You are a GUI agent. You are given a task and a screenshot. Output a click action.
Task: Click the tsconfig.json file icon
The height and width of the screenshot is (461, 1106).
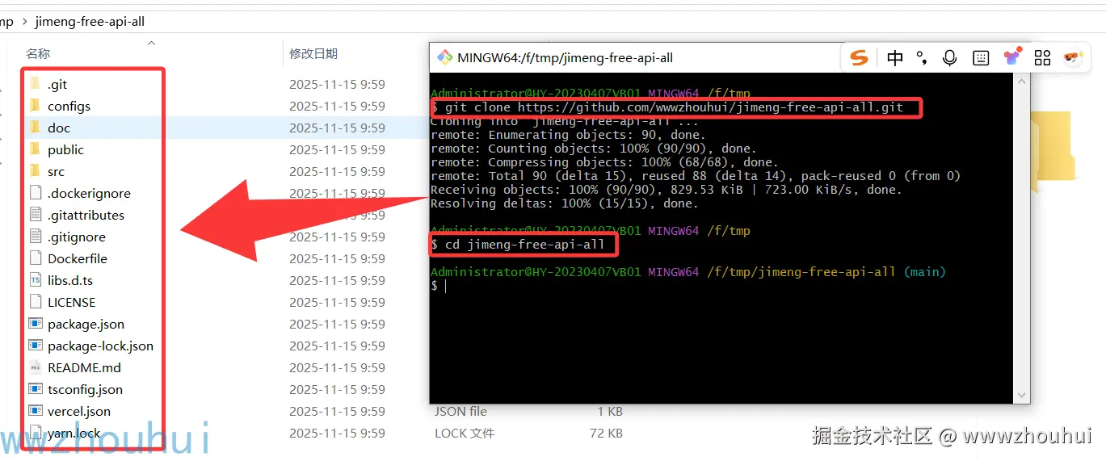click(x=35, y=389)
